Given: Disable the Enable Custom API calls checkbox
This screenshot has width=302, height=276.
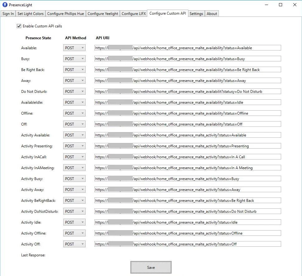Looking at the screenshot, I should tap(19, 26).
